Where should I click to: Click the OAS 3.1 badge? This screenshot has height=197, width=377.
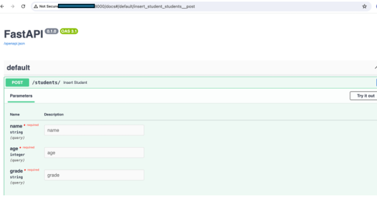pos(69,31)
